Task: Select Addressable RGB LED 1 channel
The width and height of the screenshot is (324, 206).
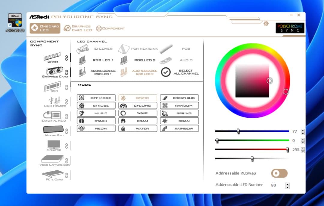Action: (82, 72)
